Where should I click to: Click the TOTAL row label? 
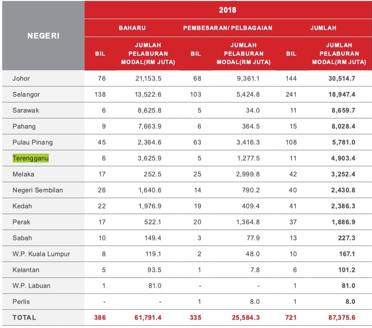click(24, 317)
